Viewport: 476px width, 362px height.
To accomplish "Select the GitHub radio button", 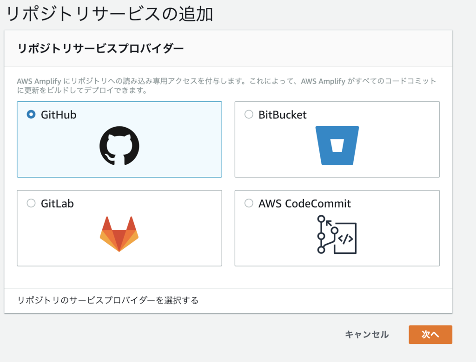I will coord(31,114).
